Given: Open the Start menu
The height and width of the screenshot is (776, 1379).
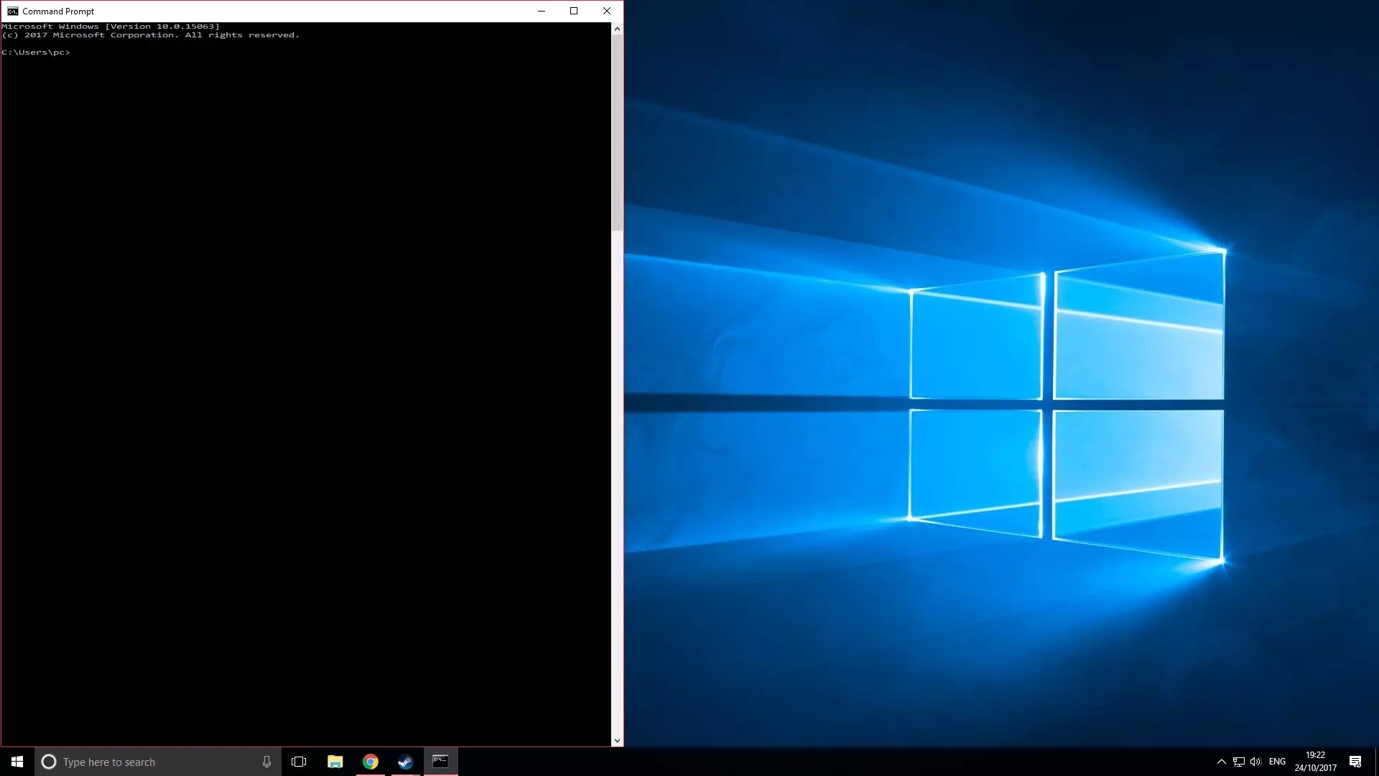Looking at the screenshot, I should (17, 762).
